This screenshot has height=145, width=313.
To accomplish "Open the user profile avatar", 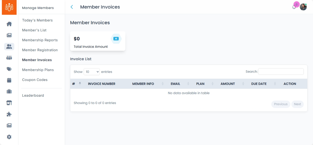I will 303,7.
